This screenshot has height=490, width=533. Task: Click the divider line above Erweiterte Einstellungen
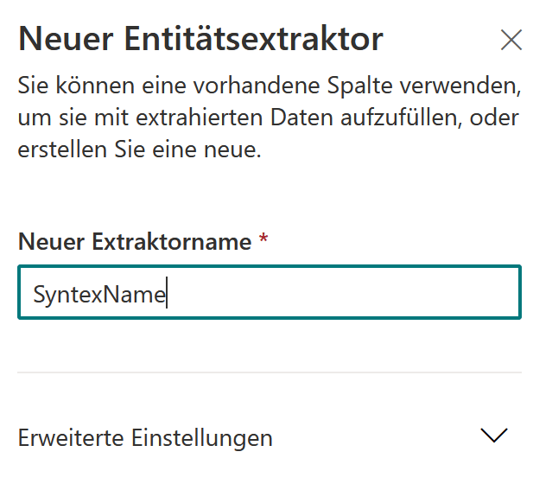click(270, 372)
